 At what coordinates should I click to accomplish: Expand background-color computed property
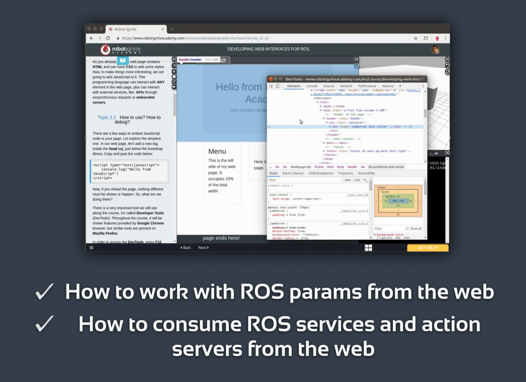(x=375, y=234)
